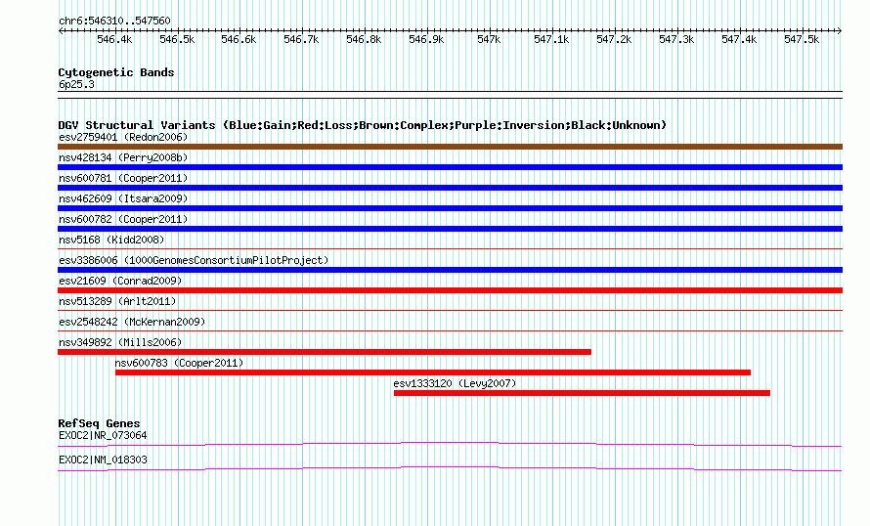
Task: Click the nsv600783 (Cooper2011) label
Action: 179,363
